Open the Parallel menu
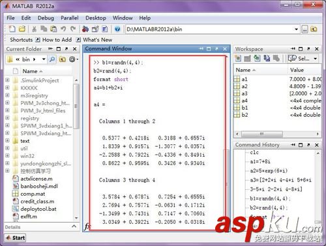This screenshot has height=246, width=326. click(x=70, y=18)
